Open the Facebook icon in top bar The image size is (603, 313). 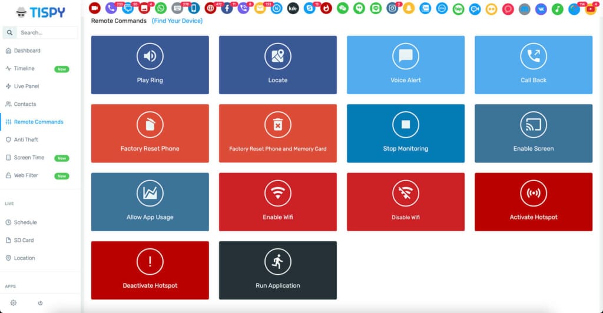point(227,9)
